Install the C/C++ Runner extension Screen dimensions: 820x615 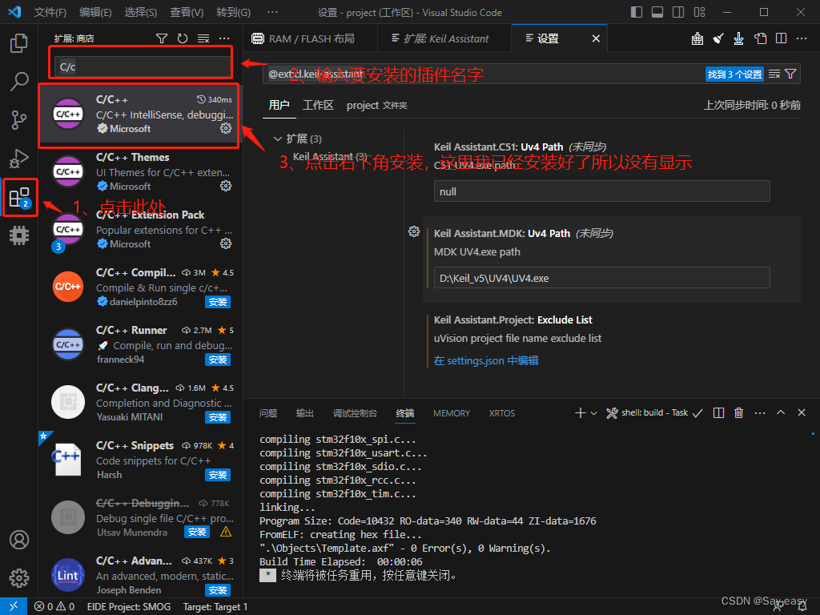tap(218, 360)
